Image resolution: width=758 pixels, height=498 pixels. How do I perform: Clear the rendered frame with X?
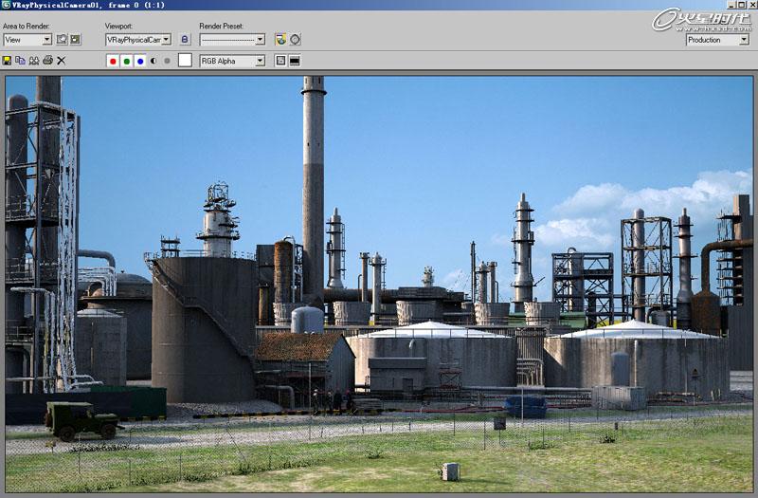click(62, 61)
